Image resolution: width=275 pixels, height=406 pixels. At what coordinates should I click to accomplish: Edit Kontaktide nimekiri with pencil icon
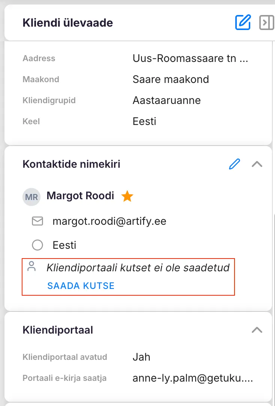(234, 164)
